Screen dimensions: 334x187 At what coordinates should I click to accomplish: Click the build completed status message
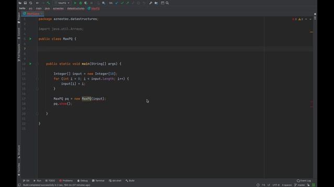pyautogui.click(x=57, y=185)
